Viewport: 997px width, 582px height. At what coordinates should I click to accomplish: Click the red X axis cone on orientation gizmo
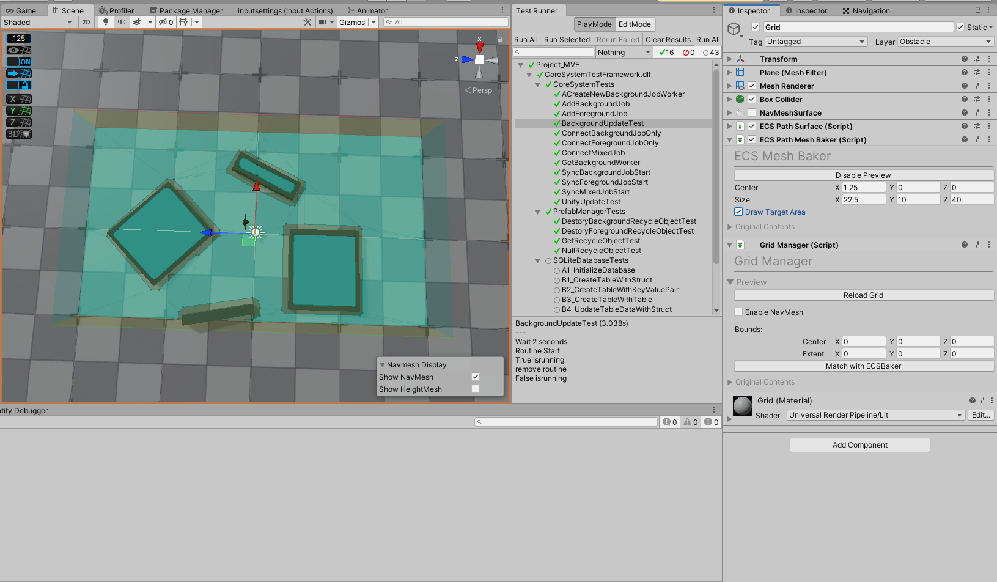pos(480,47)
